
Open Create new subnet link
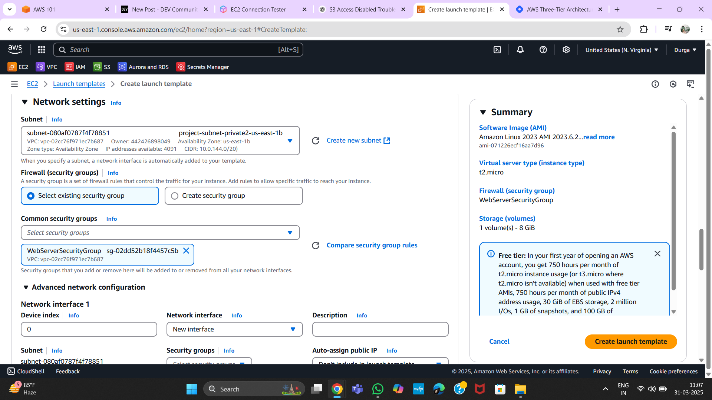(358, 141)
